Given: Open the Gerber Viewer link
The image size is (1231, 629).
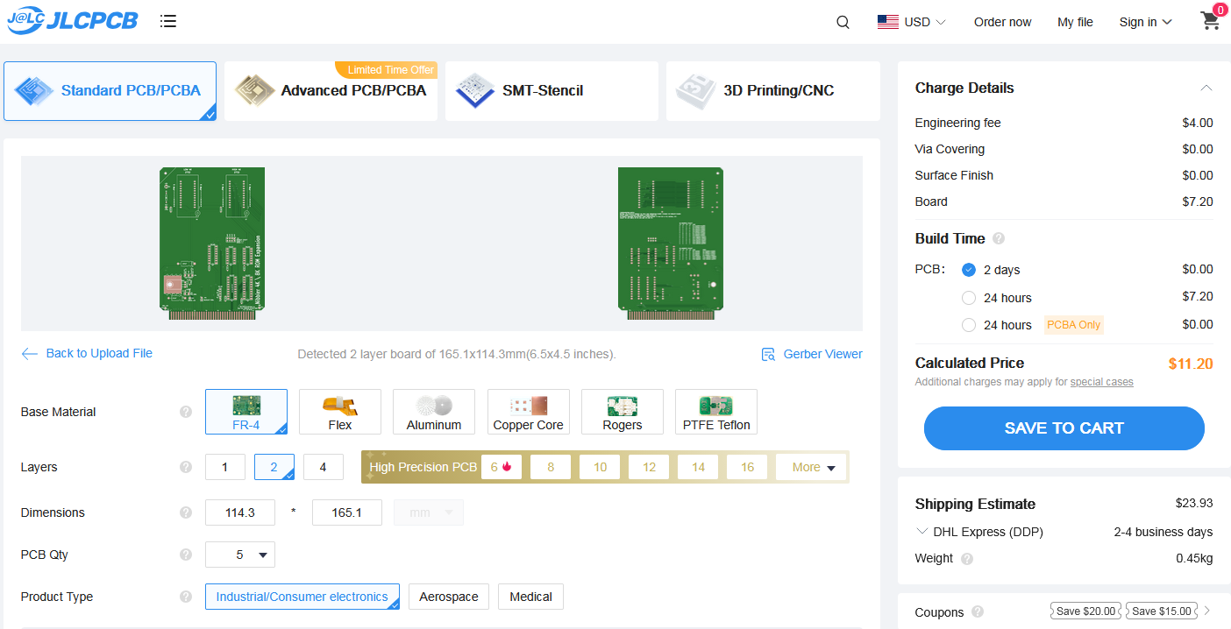Looking at the screenshot, I should [x=812, y=354].
